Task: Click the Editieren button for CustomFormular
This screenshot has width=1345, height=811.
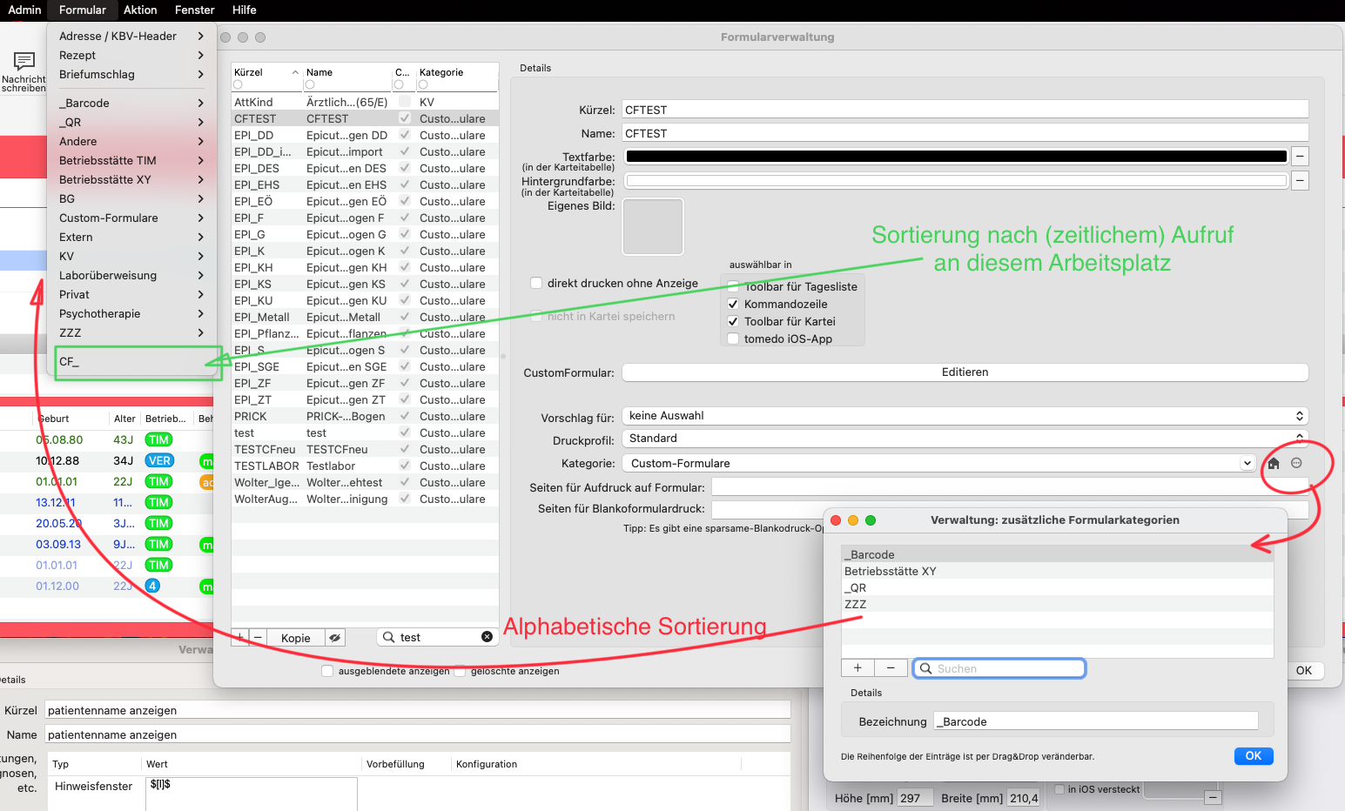Action: coord(965,372)
